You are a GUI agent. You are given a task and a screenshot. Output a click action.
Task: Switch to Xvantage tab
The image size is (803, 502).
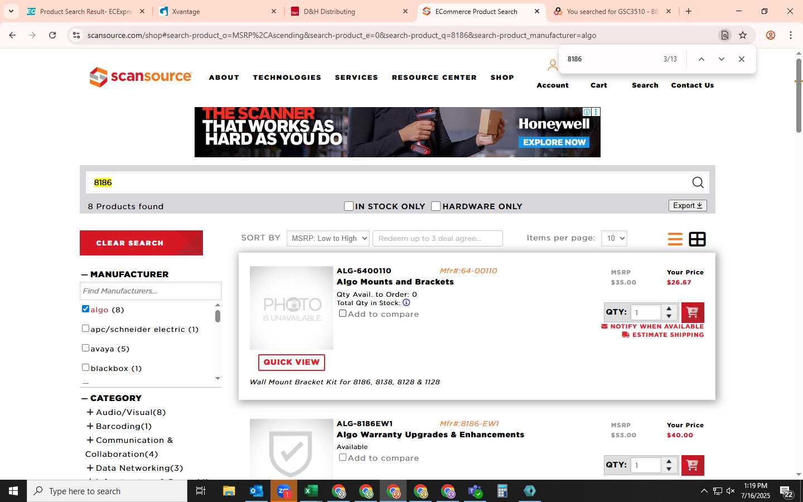(x=217, y=11)
